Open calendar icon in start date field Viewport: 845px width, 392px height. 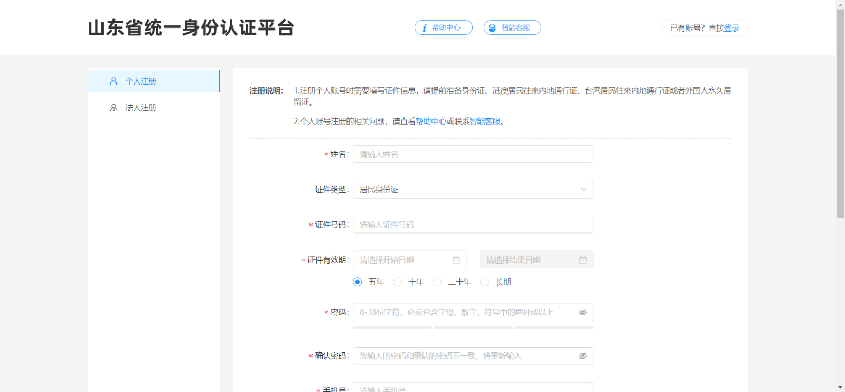456,260
